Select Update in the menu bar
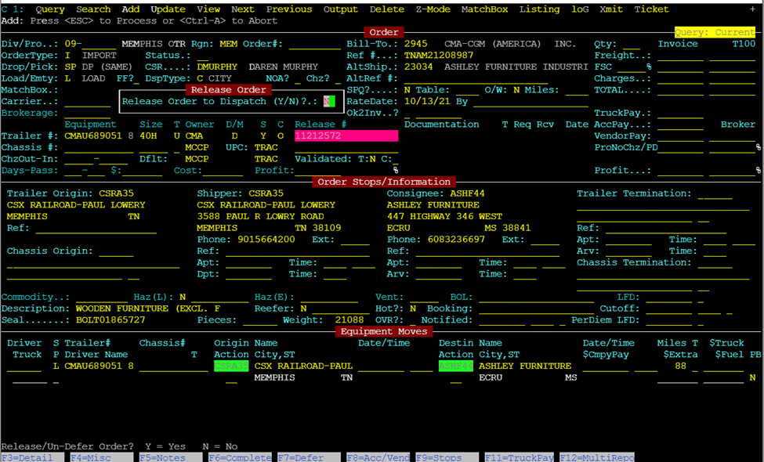 coord(168,9)
